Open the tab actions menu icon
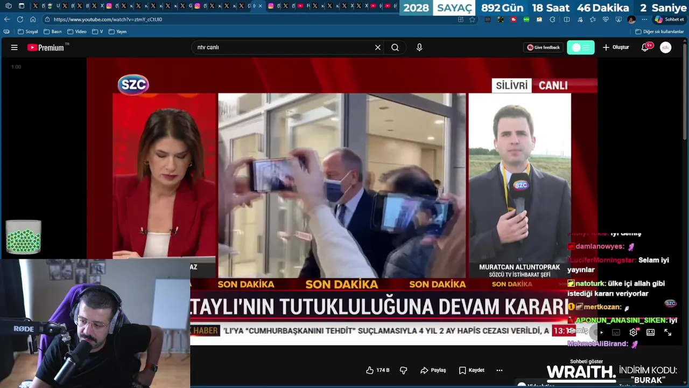This screenshot has width=689, height=388. 22,6
